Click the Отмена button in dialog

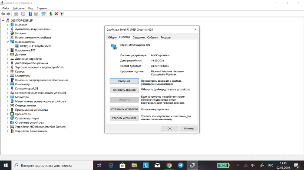(x=188, y=128)
